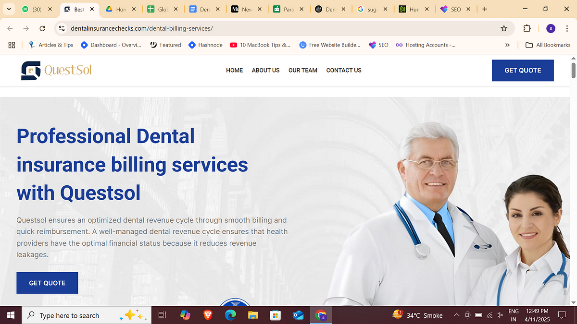The image size is (577, 324).
Task: Open the apps grid on the bookmarks bar
Action: tap(12, 45)
